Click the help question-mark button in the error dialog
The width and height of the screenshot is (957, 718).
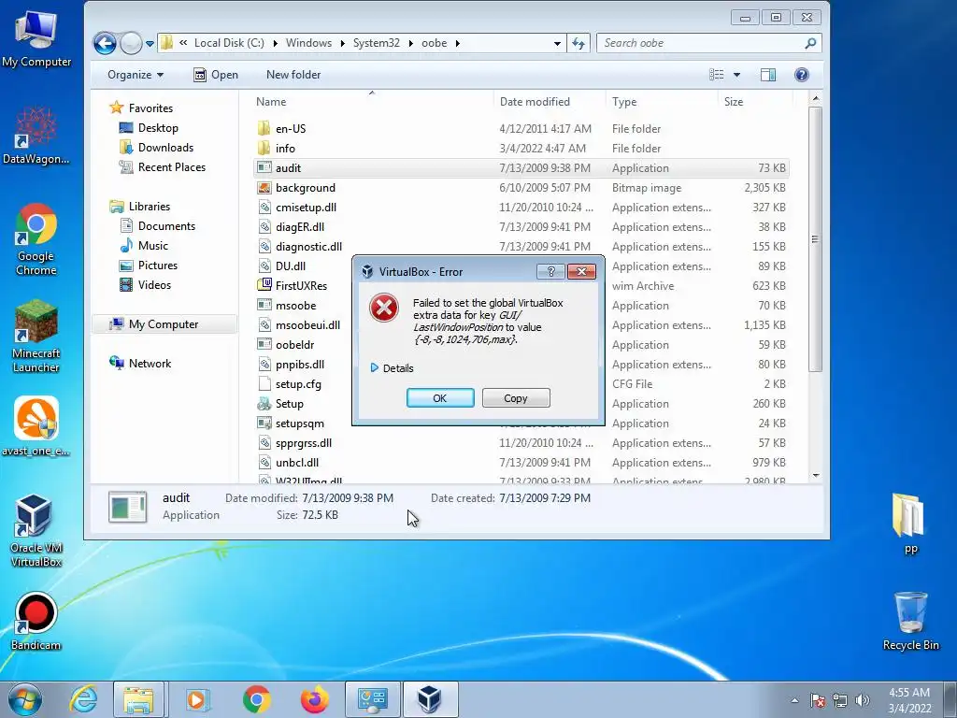click(550, 272)
